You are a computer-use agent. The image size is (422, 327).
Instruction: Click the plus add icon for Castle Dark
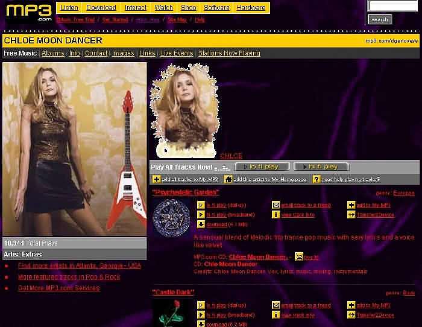pyautogui.click(x=351, y=305)
